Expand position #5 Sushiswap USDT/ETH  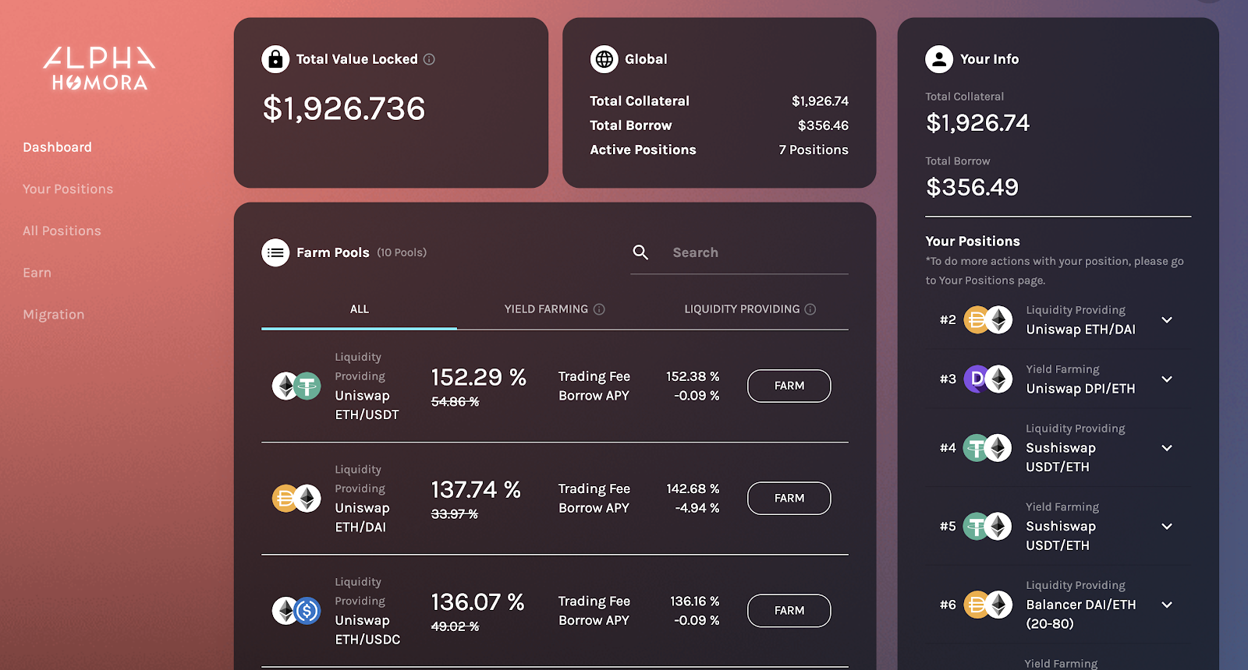pos(1167,527)
